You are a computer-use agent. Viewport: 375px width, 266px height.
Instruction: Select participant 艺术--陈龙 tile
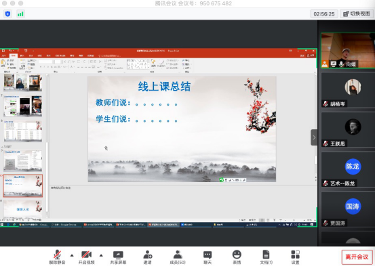tap(348, 170)
